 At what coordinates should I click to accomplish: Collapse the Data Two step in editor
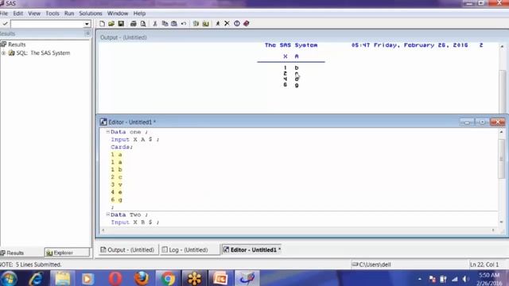[108, 214]
